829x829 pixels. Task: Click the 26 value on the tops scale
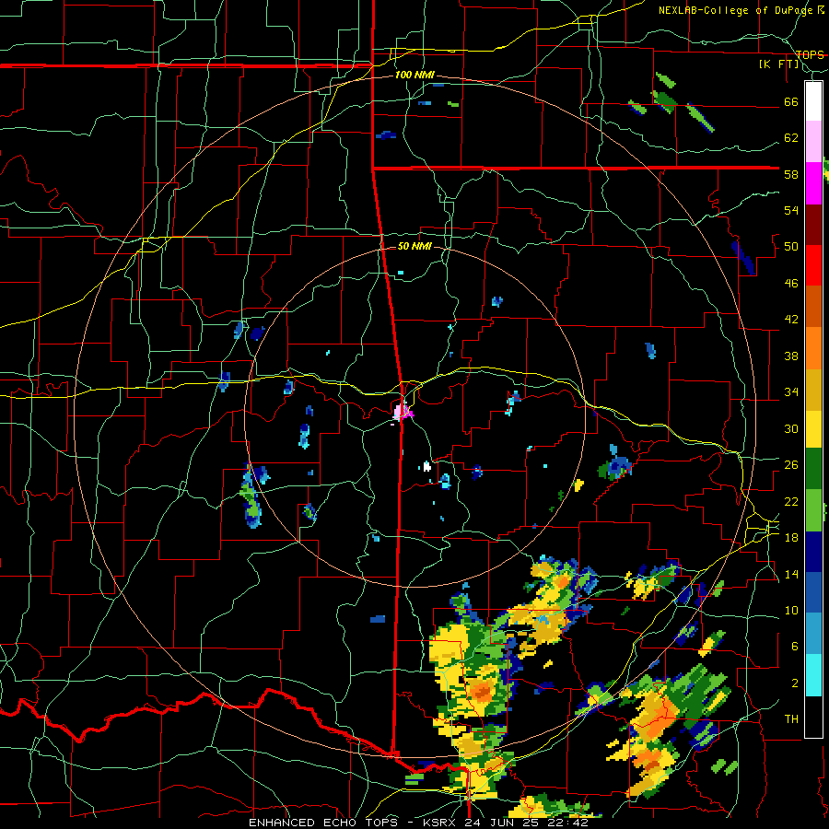791,465
